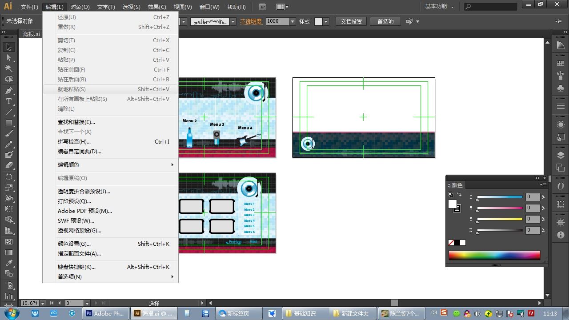Screen dimensions: 569x320
Task: Open the Arrange Documents dropdown
Action: point(282,7)
